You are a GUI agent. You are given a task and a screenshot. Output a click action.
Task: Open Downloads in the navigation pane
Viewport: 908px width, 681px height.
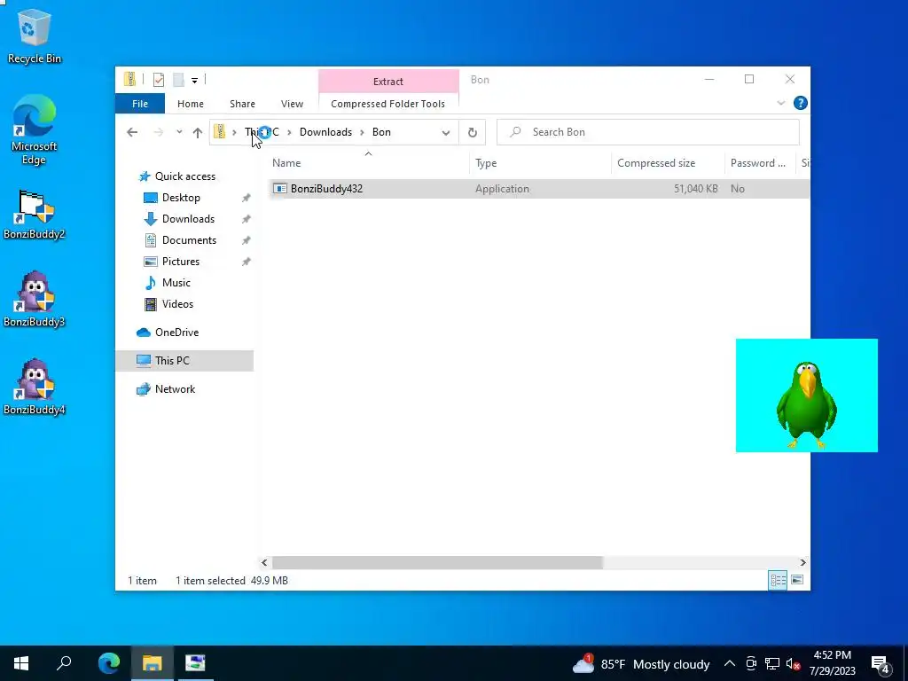pyautogui.click(x=188, y=219)
